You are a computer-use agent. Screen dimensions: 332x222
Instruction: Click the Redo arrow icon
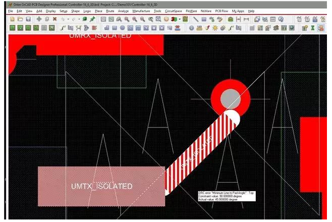74,19
